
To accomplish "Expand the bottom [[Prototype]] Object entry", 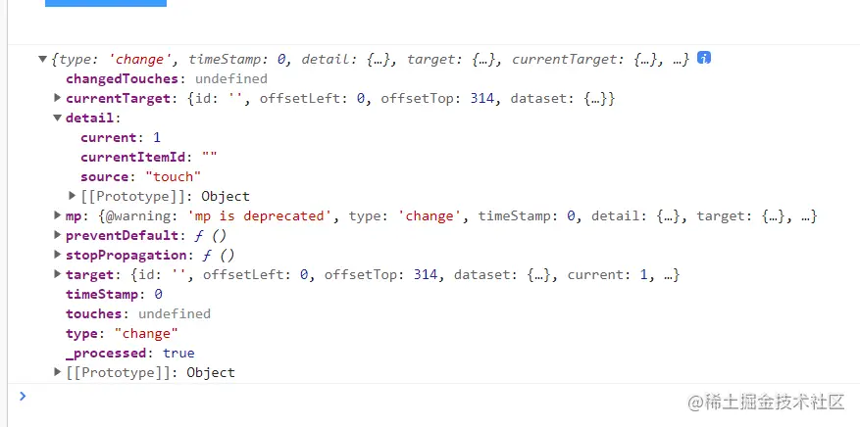I will pos(58,372).
